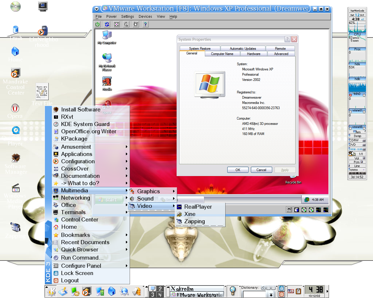Launch RealPlayer from Video submenu
Viewport: 373px width, 298px height.
(x=200, y=207)
